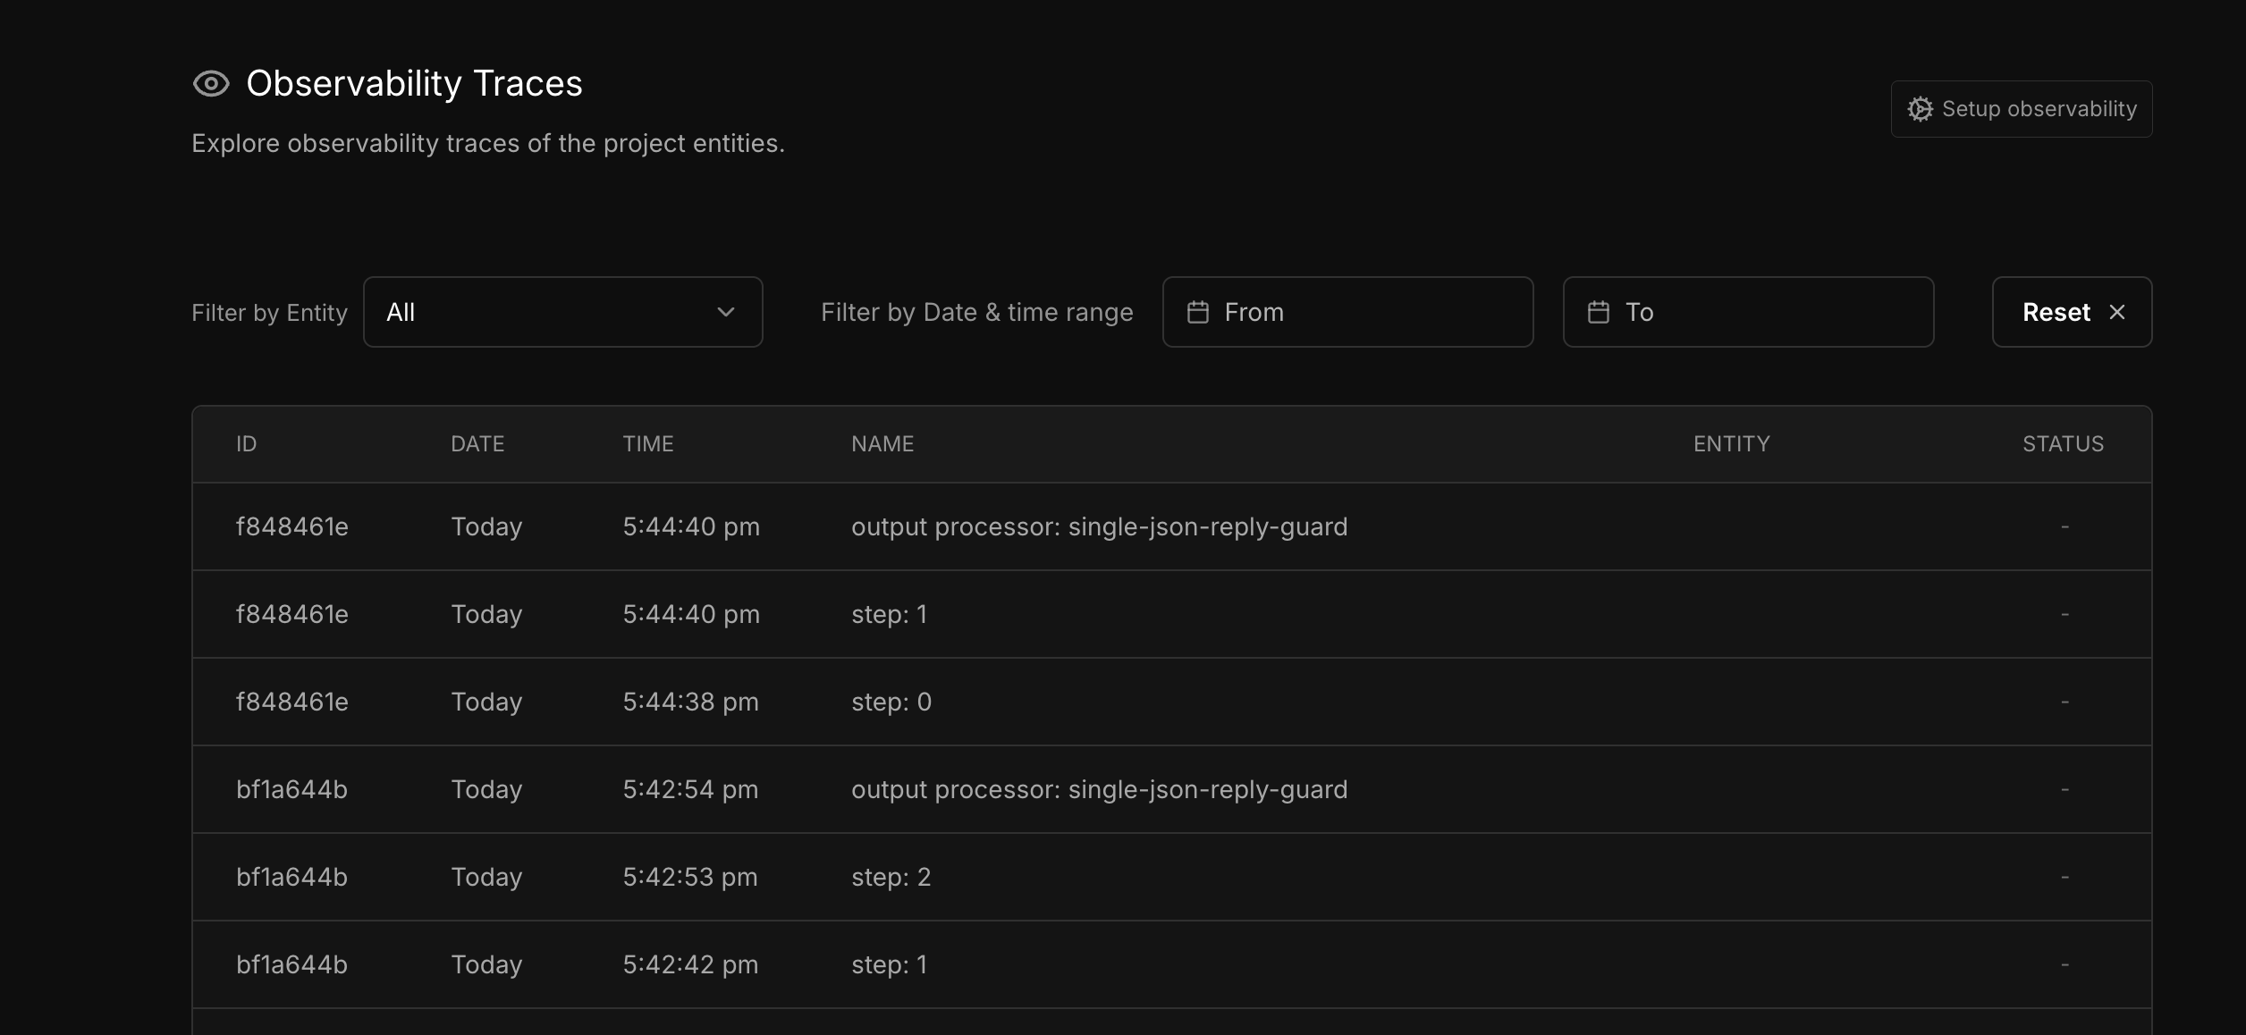2246x1035 pixels.
Task: Open the To date picker field
Action: coord(1747,312)
